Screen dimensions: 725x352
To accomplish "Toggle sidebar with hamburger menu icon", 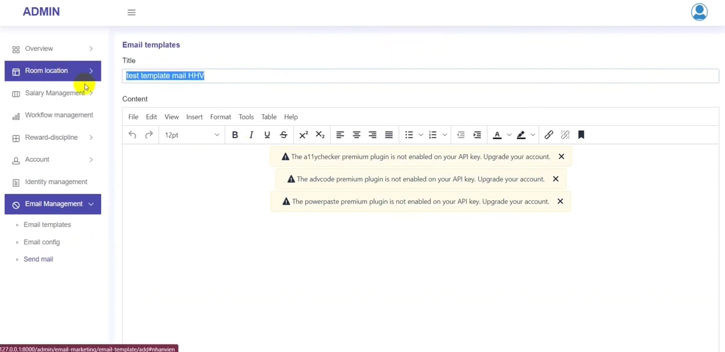I will pos(131,13).
